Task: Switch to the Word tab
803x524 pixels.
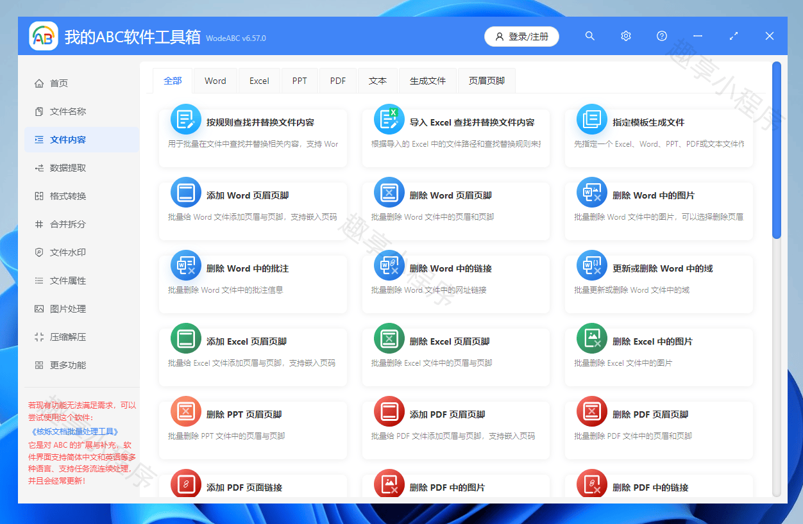Action: [x=216, y=81]
